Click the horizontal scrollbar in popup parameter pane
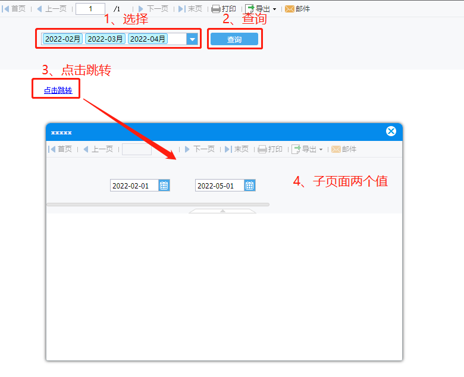Image resolution: width=464 pixels, height=377 pixels. (158, 205)
